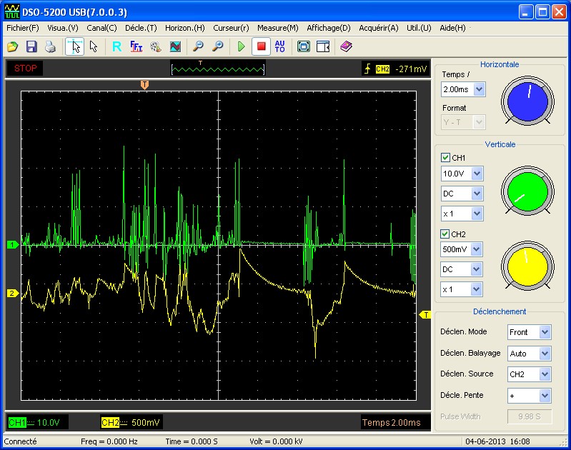Click the yellow T trigger level marker
This screenshot has width=571, height=450.
425,314
